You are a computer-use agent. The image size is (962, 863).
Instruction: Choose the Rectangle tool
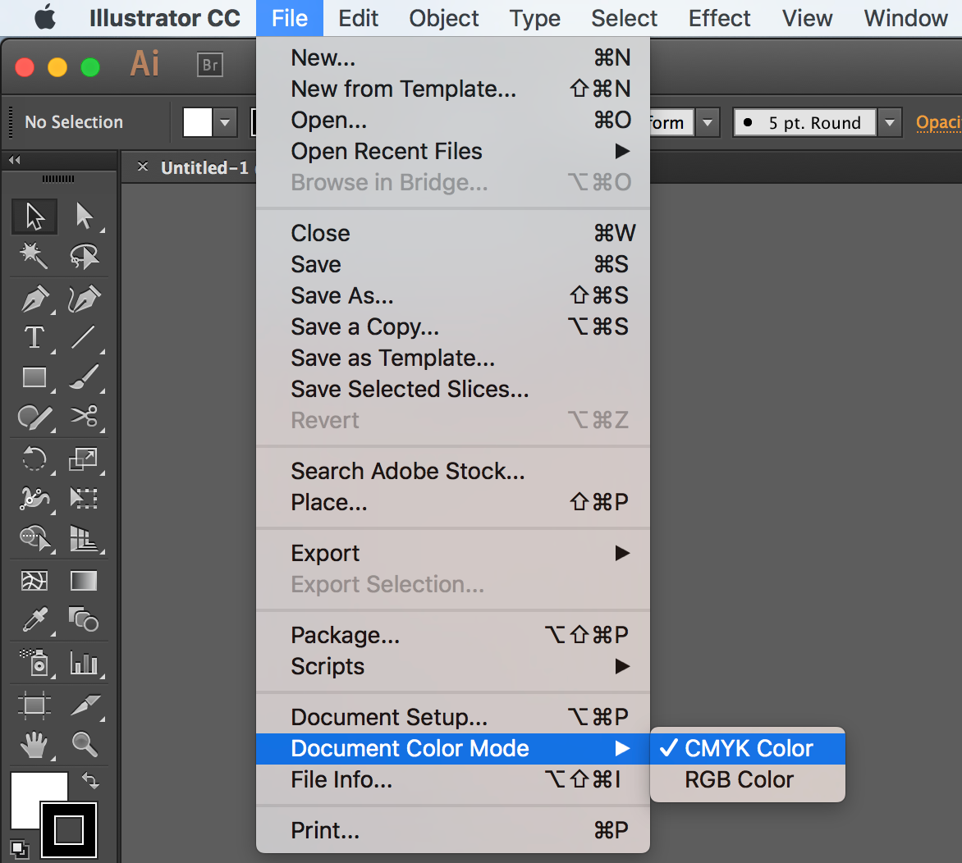coord(34,377)
